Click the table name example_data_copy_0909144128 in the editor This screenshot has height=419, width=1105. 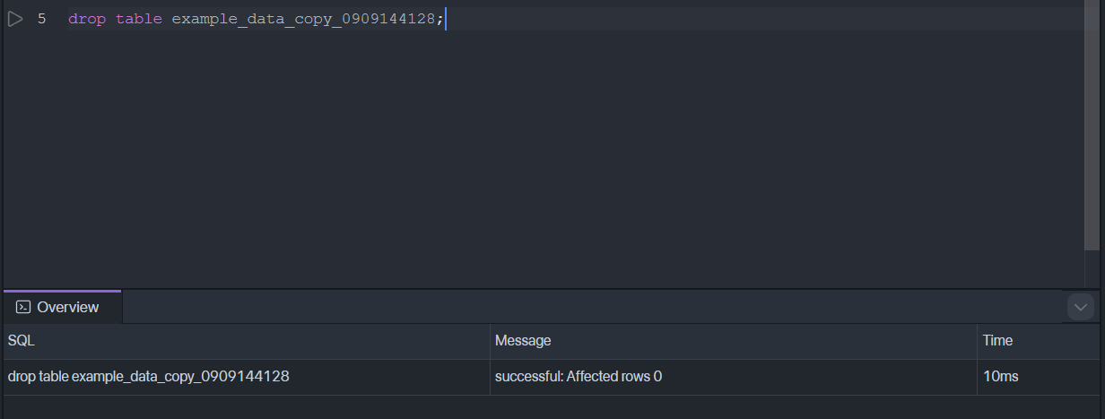point(303,19)
